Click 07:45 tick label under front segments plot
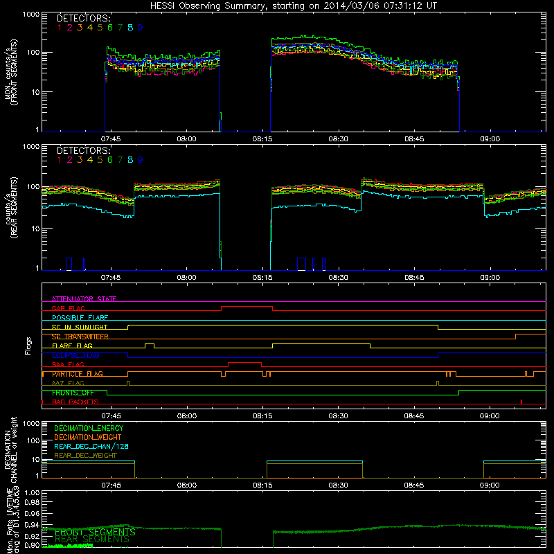Image resolution: width=554 pixels, height=554 pixels. click(x=111, y=139)
